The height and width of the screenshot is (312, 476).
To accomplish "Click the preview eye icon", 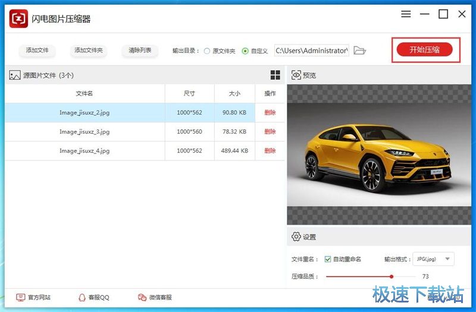I will [x=296, y=75].
